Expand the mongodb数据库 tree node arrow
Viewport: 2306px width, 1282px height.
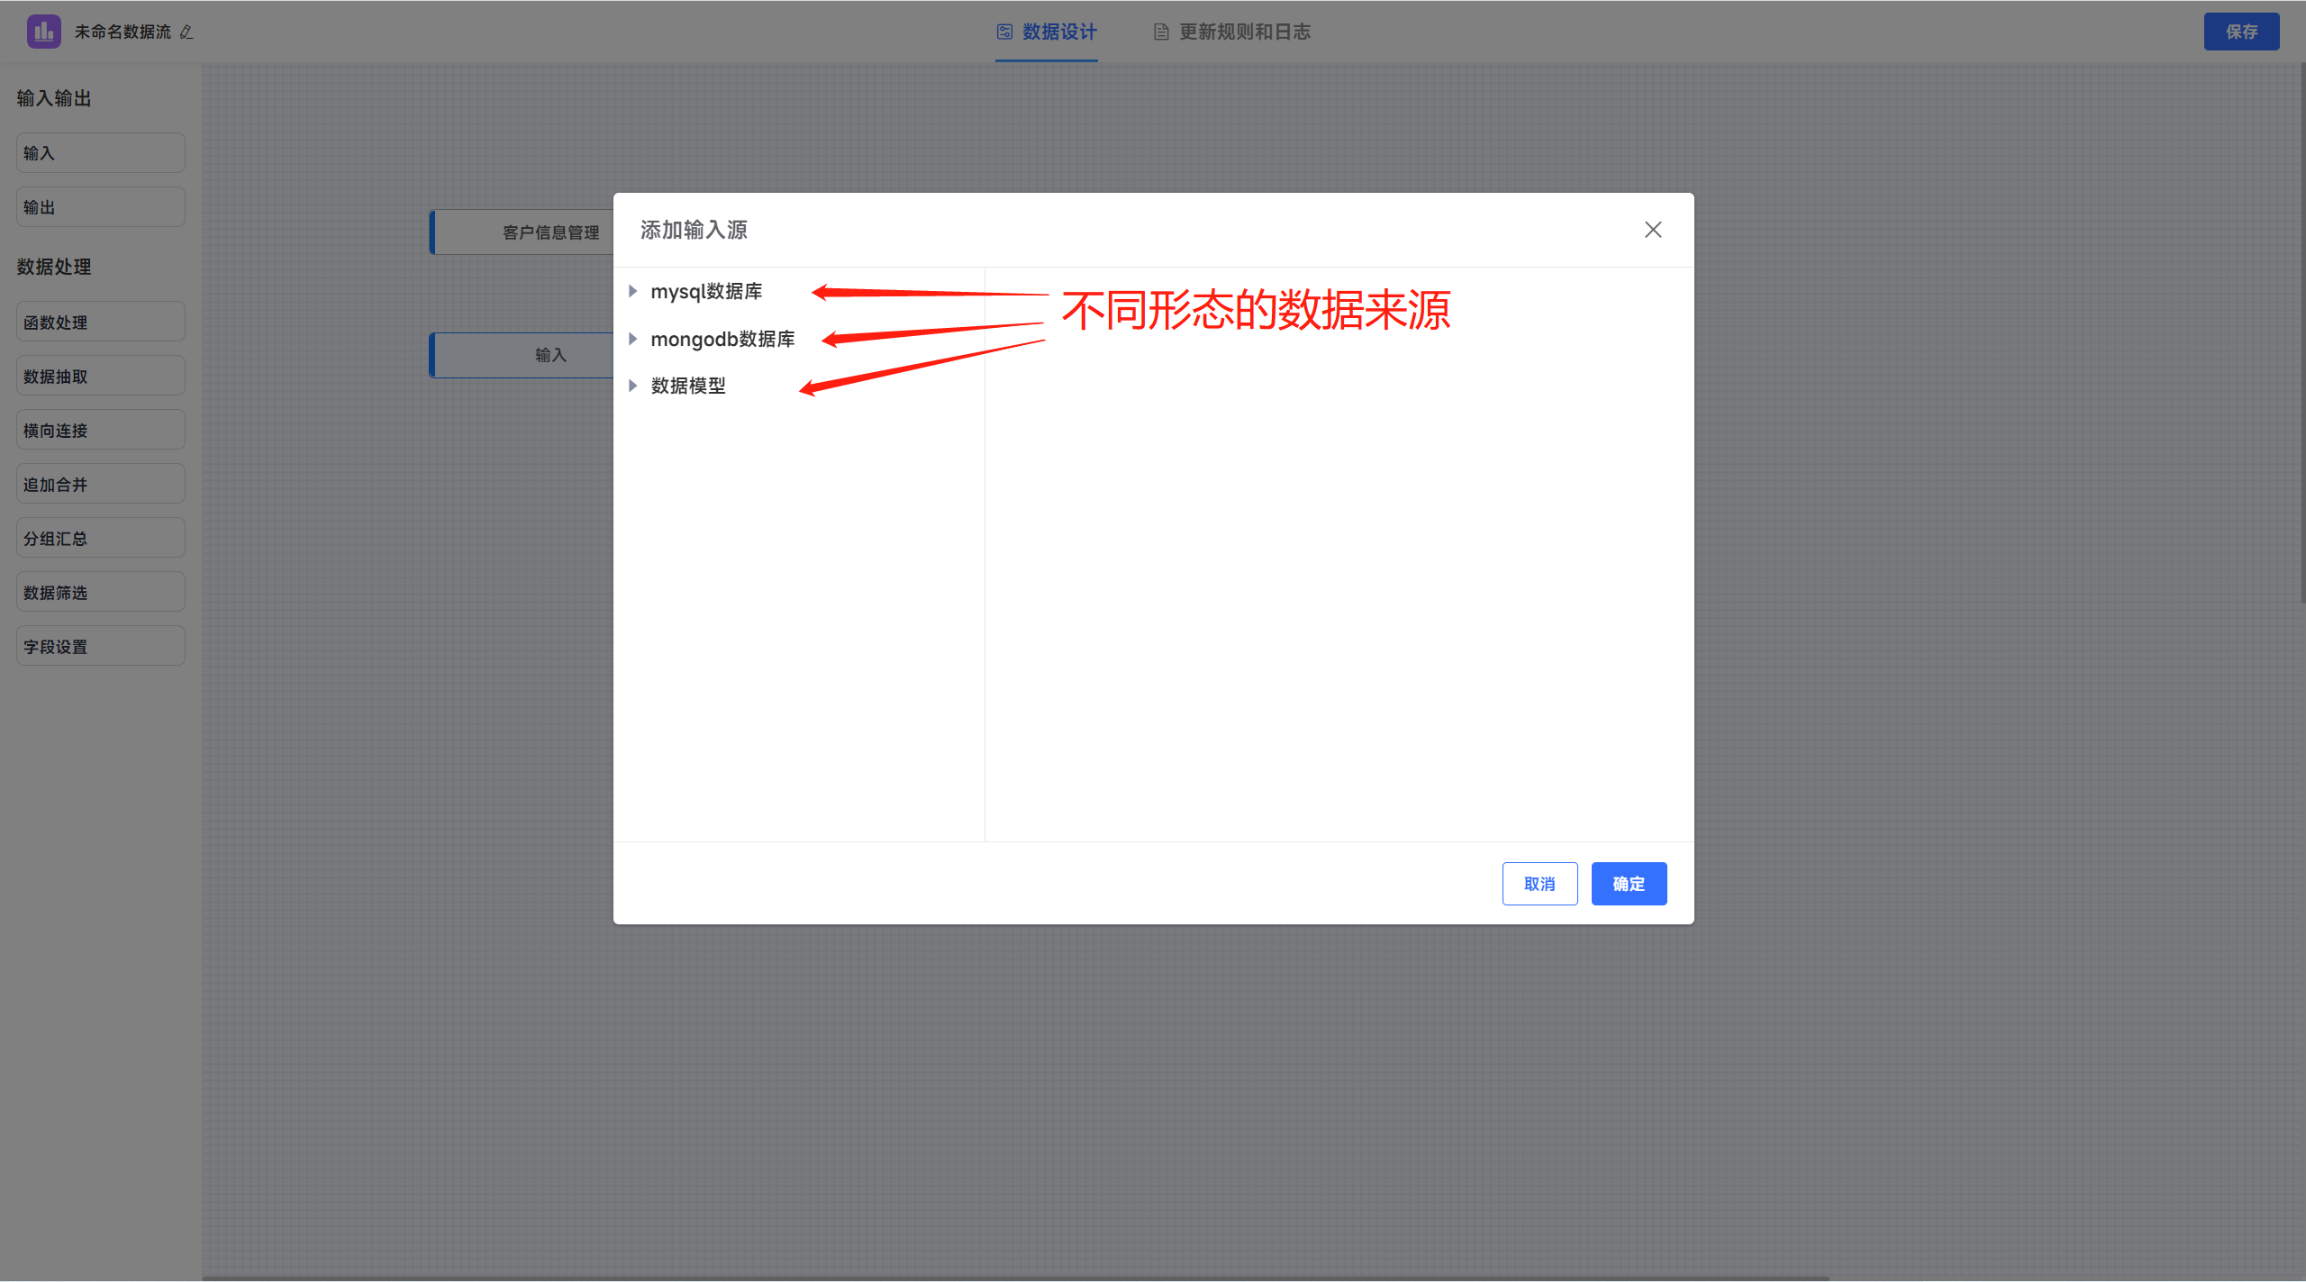click(632, 339)
